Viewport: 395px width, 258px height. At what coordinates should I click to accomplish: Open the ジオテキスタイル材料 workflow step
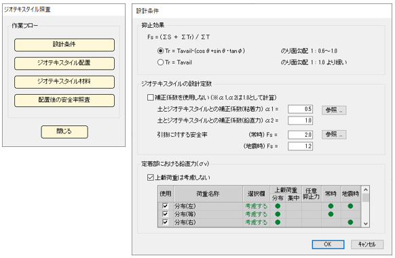pyautogui.click(x=64, y=82)
